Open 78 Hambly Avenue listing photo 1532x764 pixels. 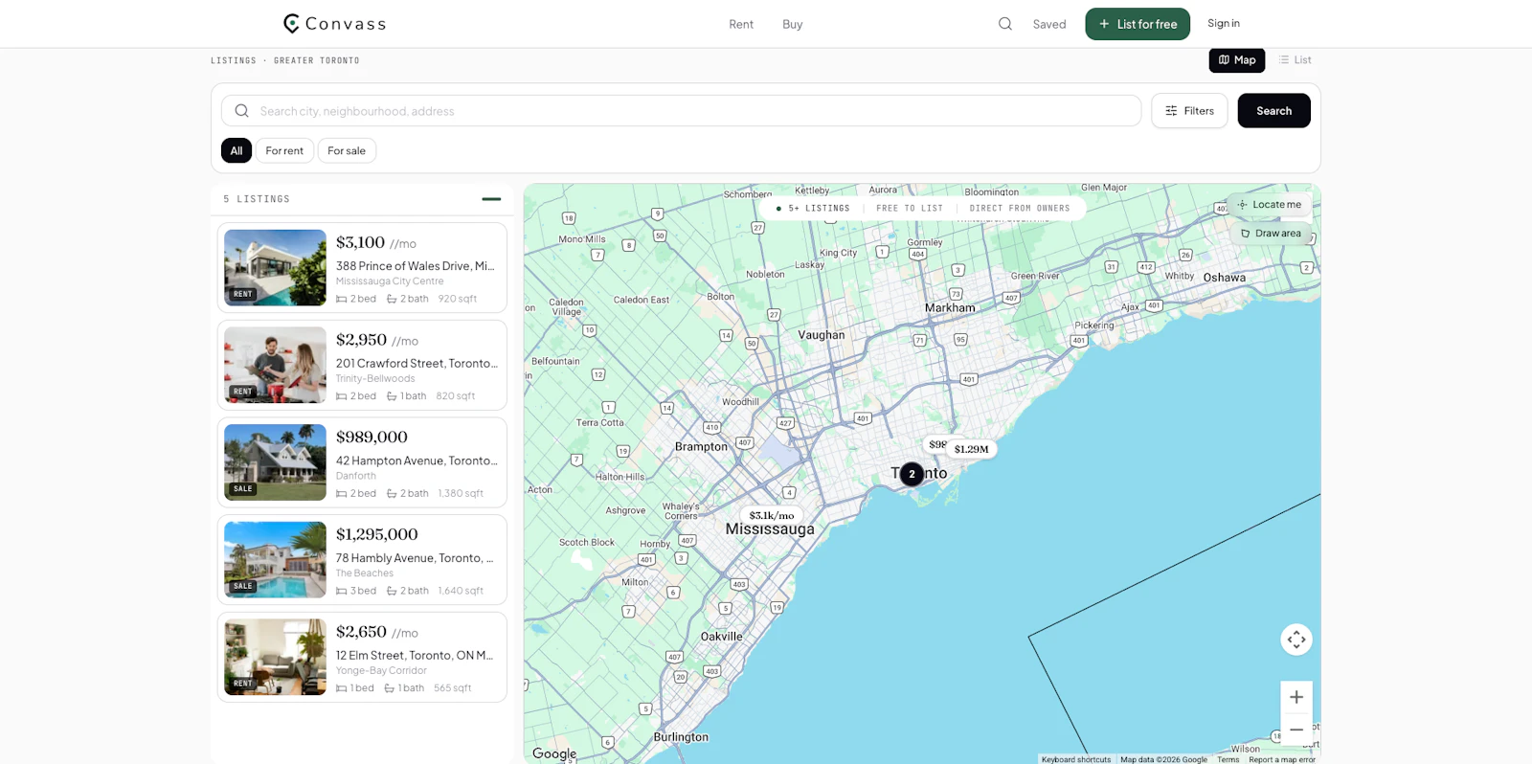tap(275, 559)
